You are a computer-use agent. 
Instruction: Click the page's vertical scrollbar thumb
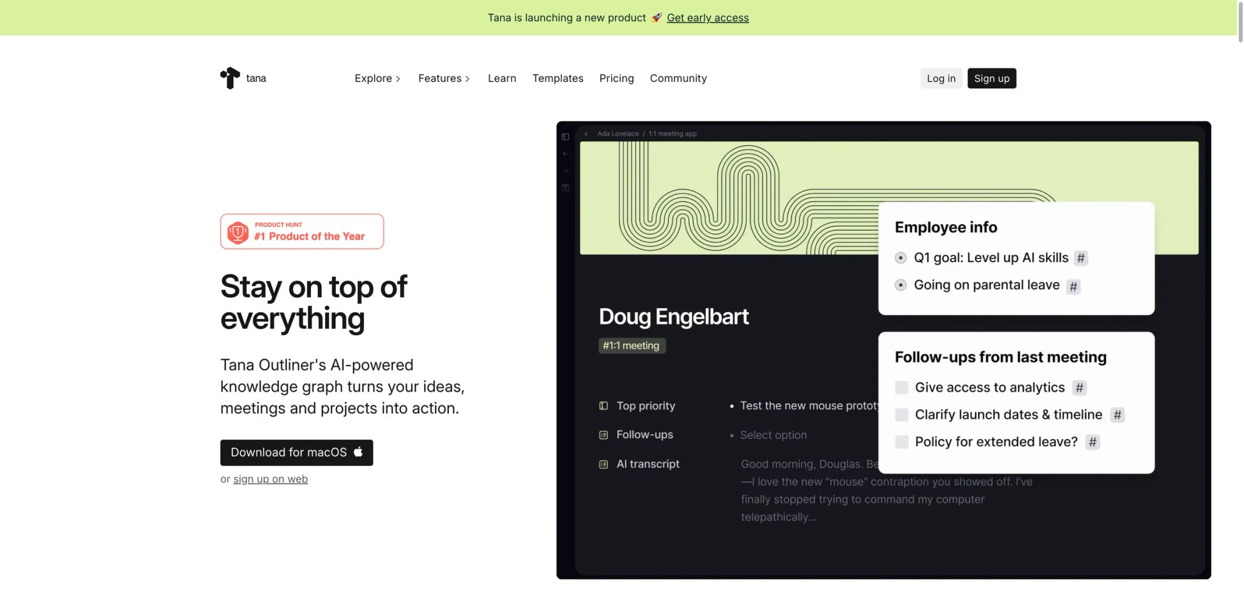(x=1240, y=21)
